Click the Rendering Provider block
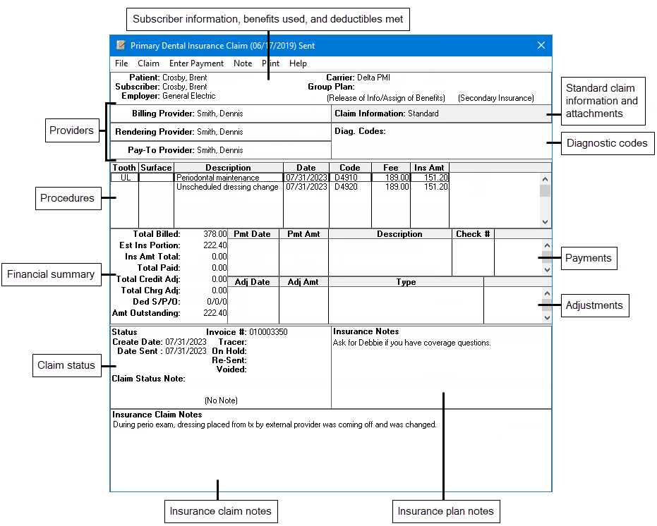The width and height of the screenshot is (657, 526). point(220,132)
